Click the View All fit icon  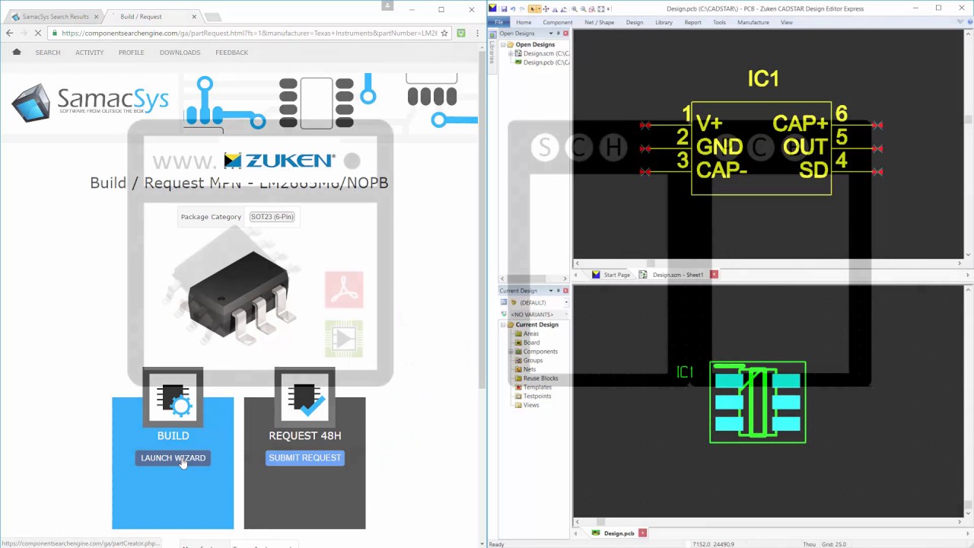(601, 9)
